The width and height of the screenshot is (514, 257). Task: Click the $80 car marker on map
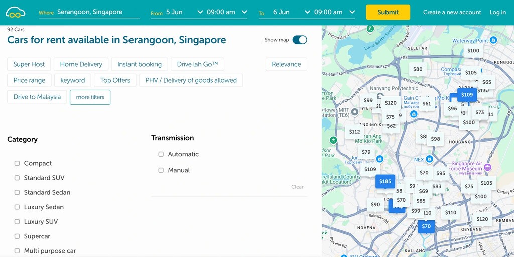click(417, 69)
